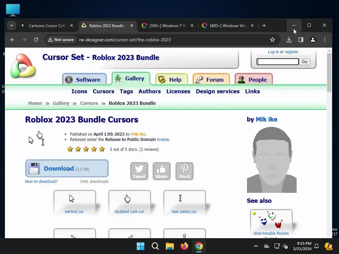Open the Chrome three-dot menu

pos(324,40)
